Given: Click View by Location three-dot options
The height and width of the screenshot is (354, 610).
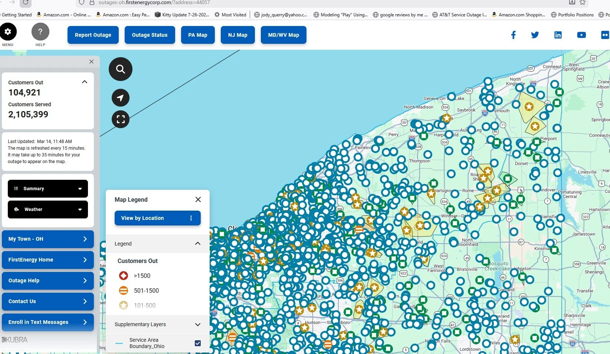Looking at the screenshot, I should pos(191,218).
